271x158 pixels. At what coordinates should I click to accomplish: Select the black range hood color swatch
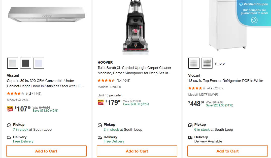(x=26, y=63)
